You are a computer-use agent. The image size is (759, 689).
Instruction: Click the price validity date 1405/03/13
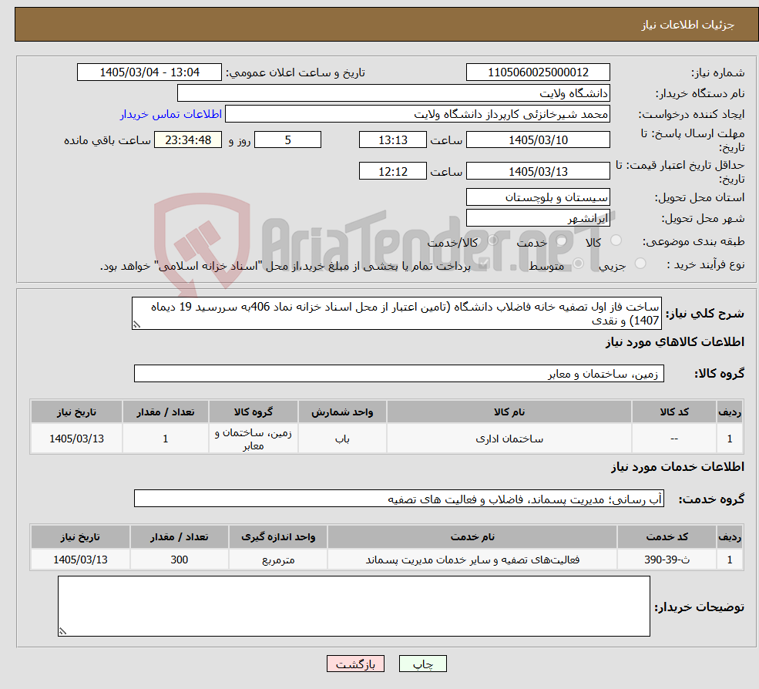pos(538,171)
